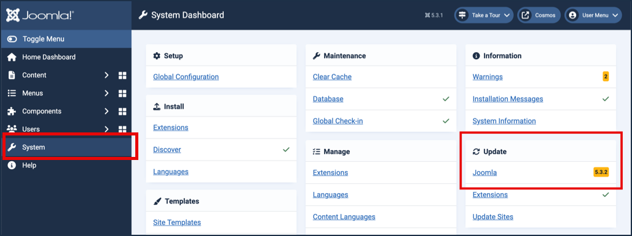Image resolution: width=632 pixels, height=236 pixels.
Task: Open the Discover link
Action: 167,150
